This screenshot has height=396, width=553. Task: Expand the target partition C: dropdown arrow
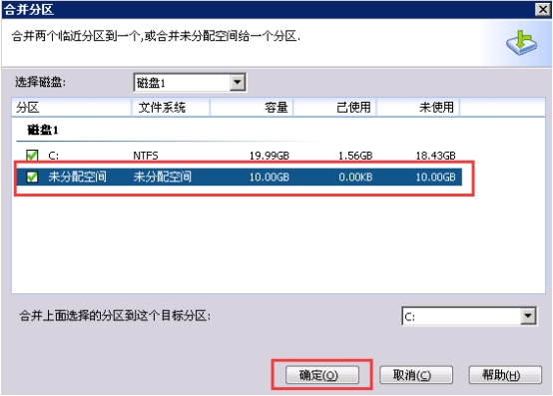(528, 316)
